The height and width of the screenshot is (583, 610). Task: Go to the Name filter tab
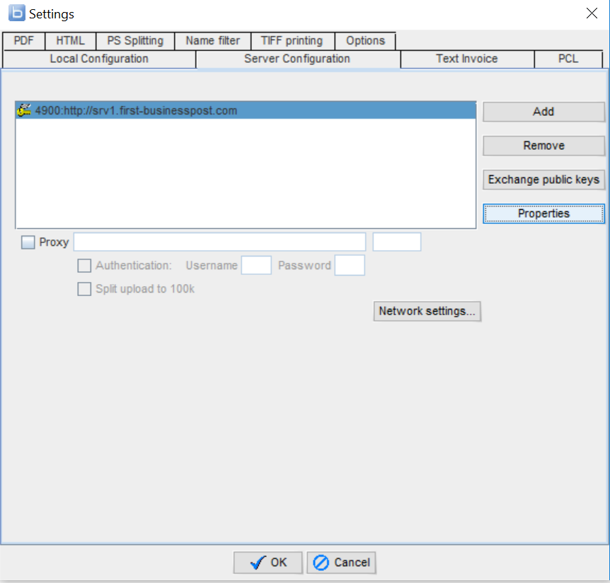[x=213, y=41]
